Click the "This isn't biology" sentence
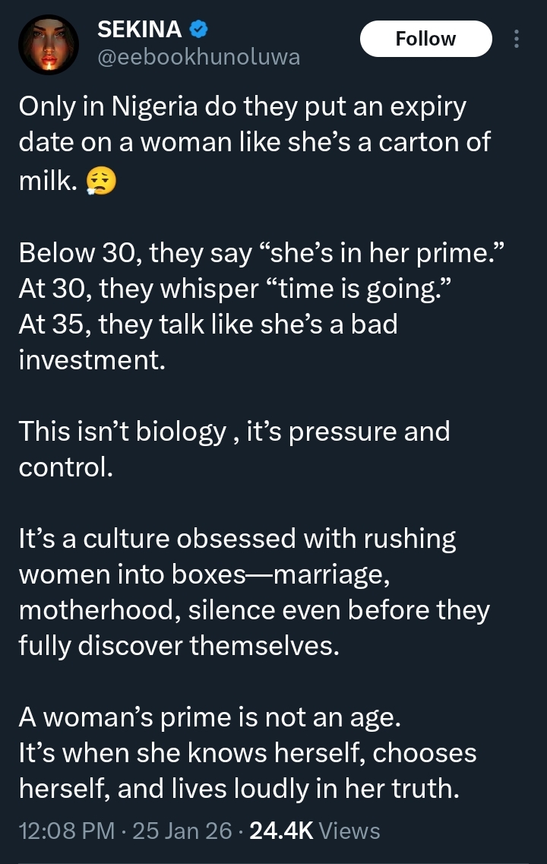The image size is (547, 864). (234, 432)
